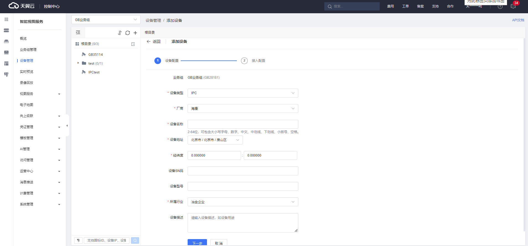Screen dimensions: 528x246
Task: Click 设备管理 breadcrumb link
Action: (153, 20)
